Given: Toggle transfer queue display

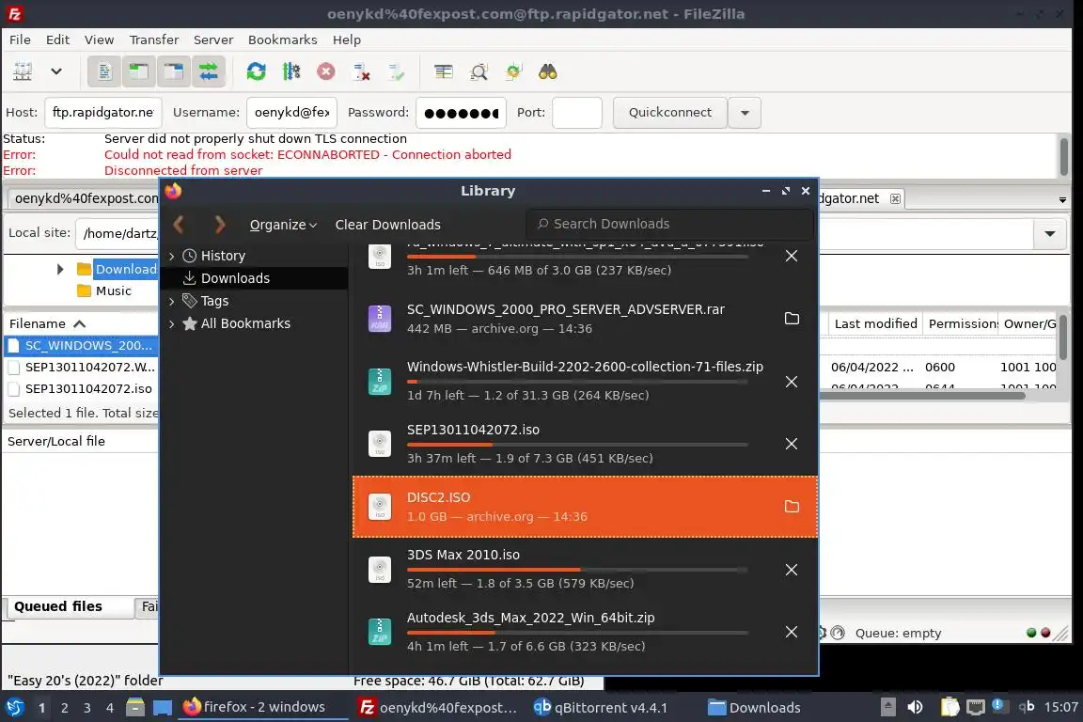Looking at the screenshot, I should pos(208,71).
